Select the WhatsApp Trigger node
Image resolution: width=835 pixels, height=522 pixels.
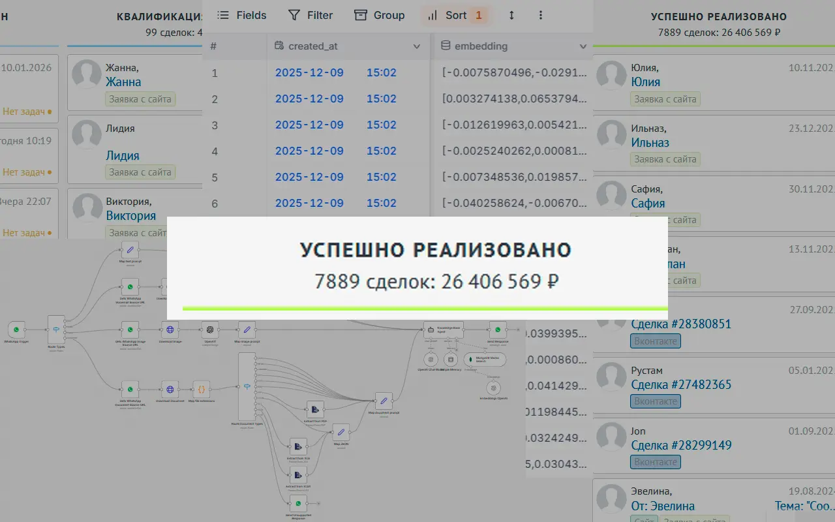click(16, 330)
